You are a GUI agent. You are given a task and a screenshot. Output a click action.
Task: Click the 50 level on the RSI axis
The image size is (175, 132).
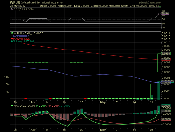(163, 19)
